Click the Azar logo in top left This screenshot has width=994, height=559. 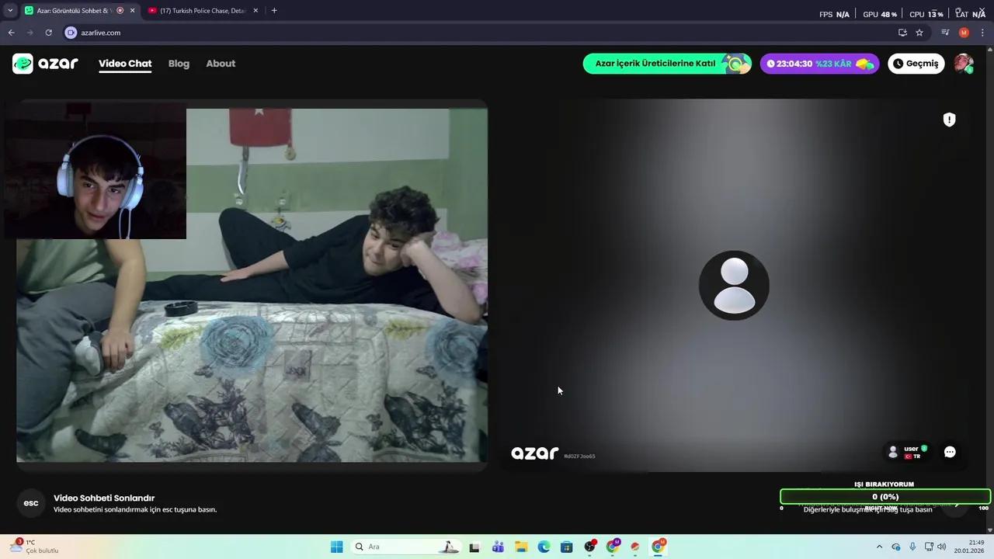pos(45,63)
